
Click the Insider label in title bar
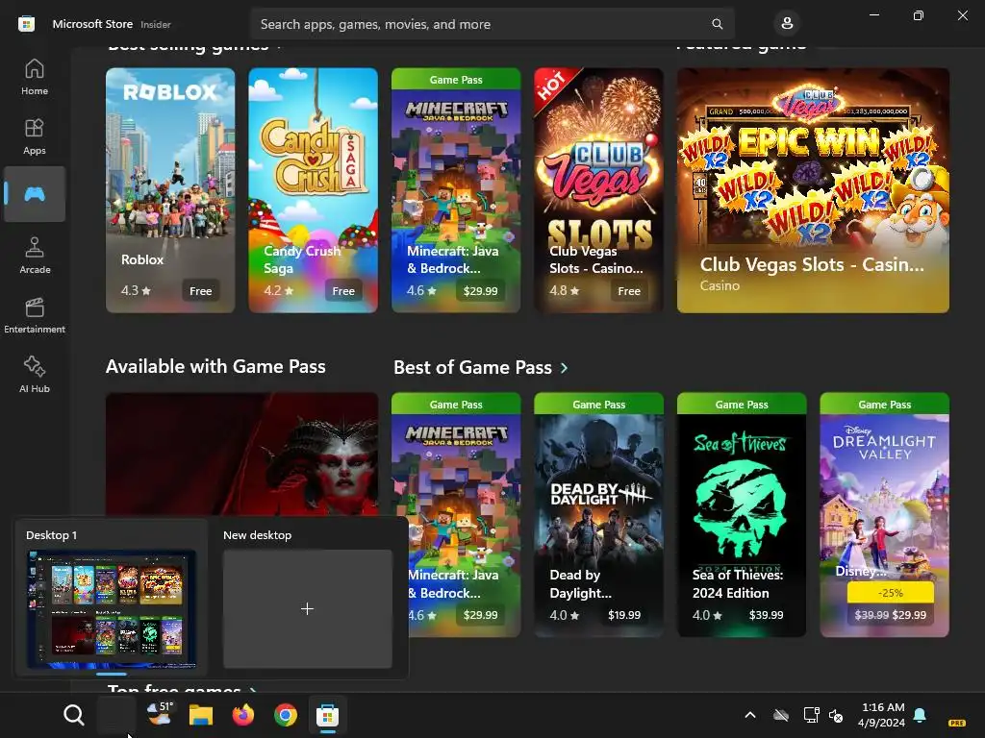tap(155, 24)
